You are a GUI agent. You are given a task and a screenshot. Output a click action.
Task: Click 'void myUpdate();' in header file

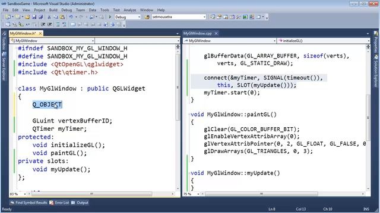(x=61, y=169)
